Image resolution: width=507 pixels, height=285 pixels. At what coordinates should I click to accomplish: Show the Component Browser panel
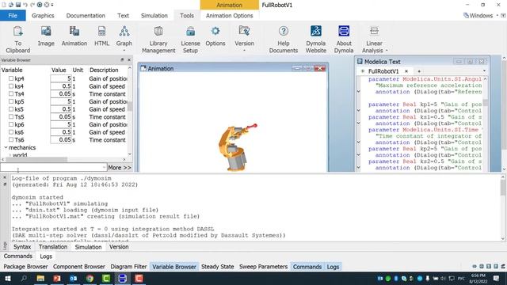79,267
